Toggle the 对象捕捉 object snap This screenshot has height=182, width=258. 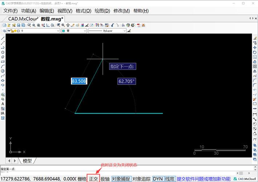tap(121, 179)
